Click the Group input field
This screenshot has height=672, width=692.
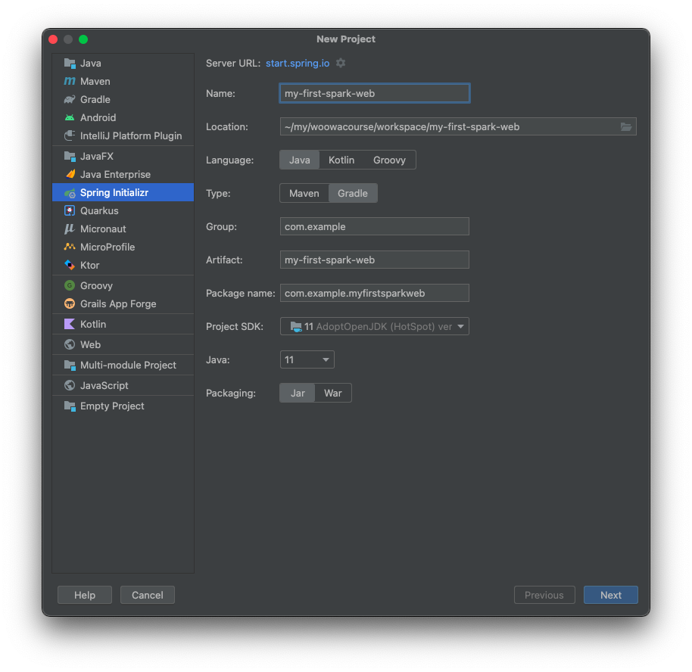coord(374,226)
